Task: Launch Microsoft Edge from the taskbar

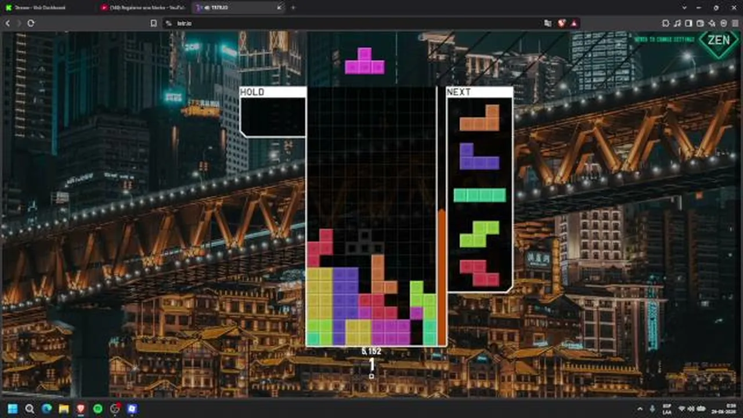Action: click(x=47, y=409)
